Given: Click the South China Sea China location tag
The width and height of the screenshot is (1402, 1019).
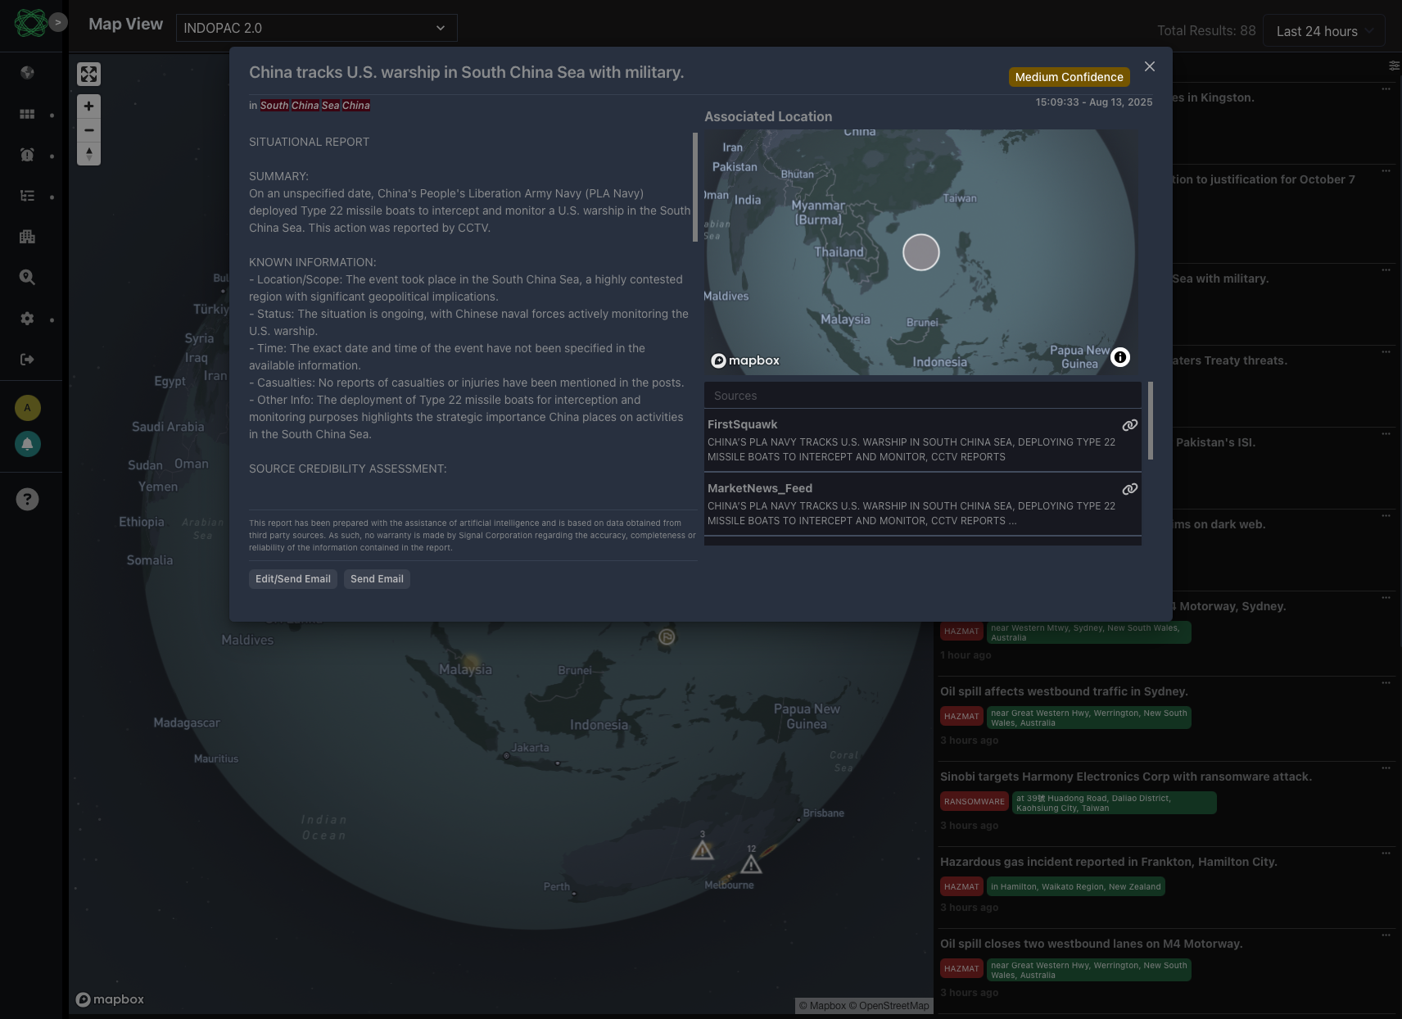Looking at the screenshot, I should pos(315,106).
